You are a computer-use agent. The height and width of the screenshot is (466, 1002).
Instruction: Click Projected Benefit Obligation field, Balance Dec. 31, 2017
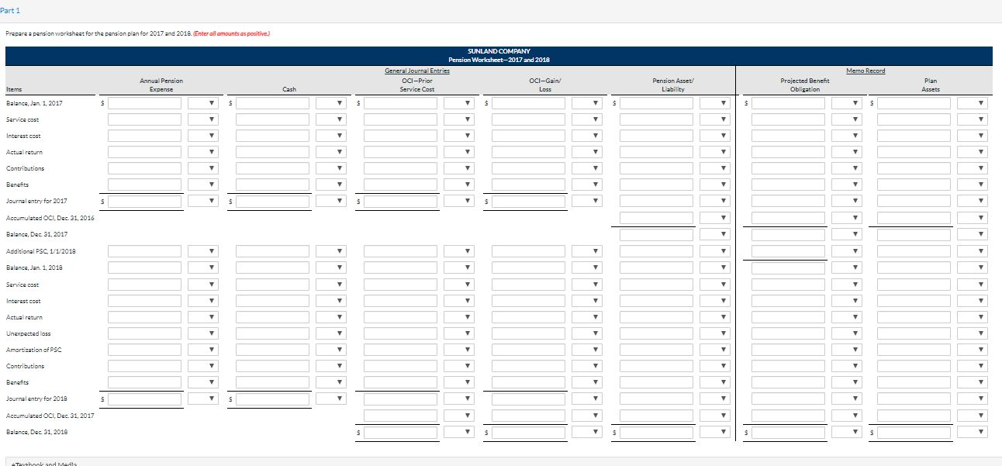point(788,234)
